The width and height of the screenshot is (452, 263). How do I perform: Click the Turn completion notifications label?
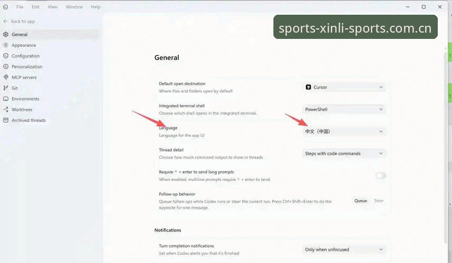point(186,246)
